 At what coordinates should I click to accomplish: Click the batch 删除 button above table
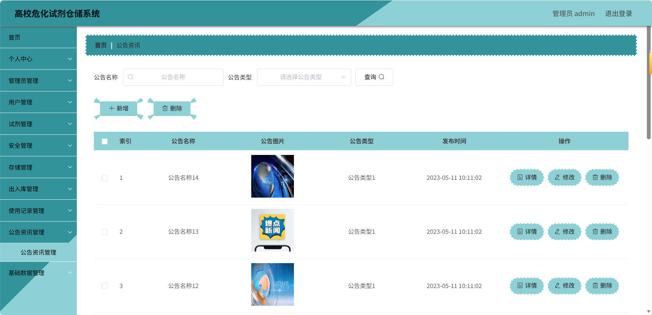(172, 109)
